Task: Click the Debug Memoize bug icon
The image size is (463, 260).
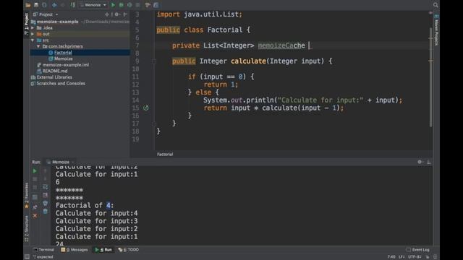Action: (x=122, y=5)
